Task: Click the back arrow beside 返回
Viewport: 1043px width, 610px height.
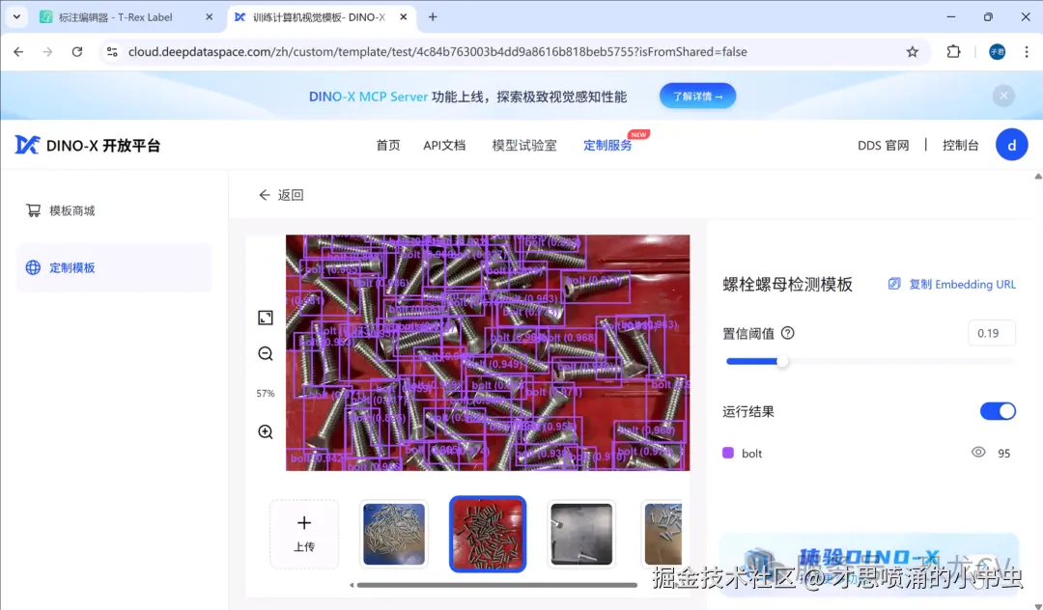Action: click(265, 194)
